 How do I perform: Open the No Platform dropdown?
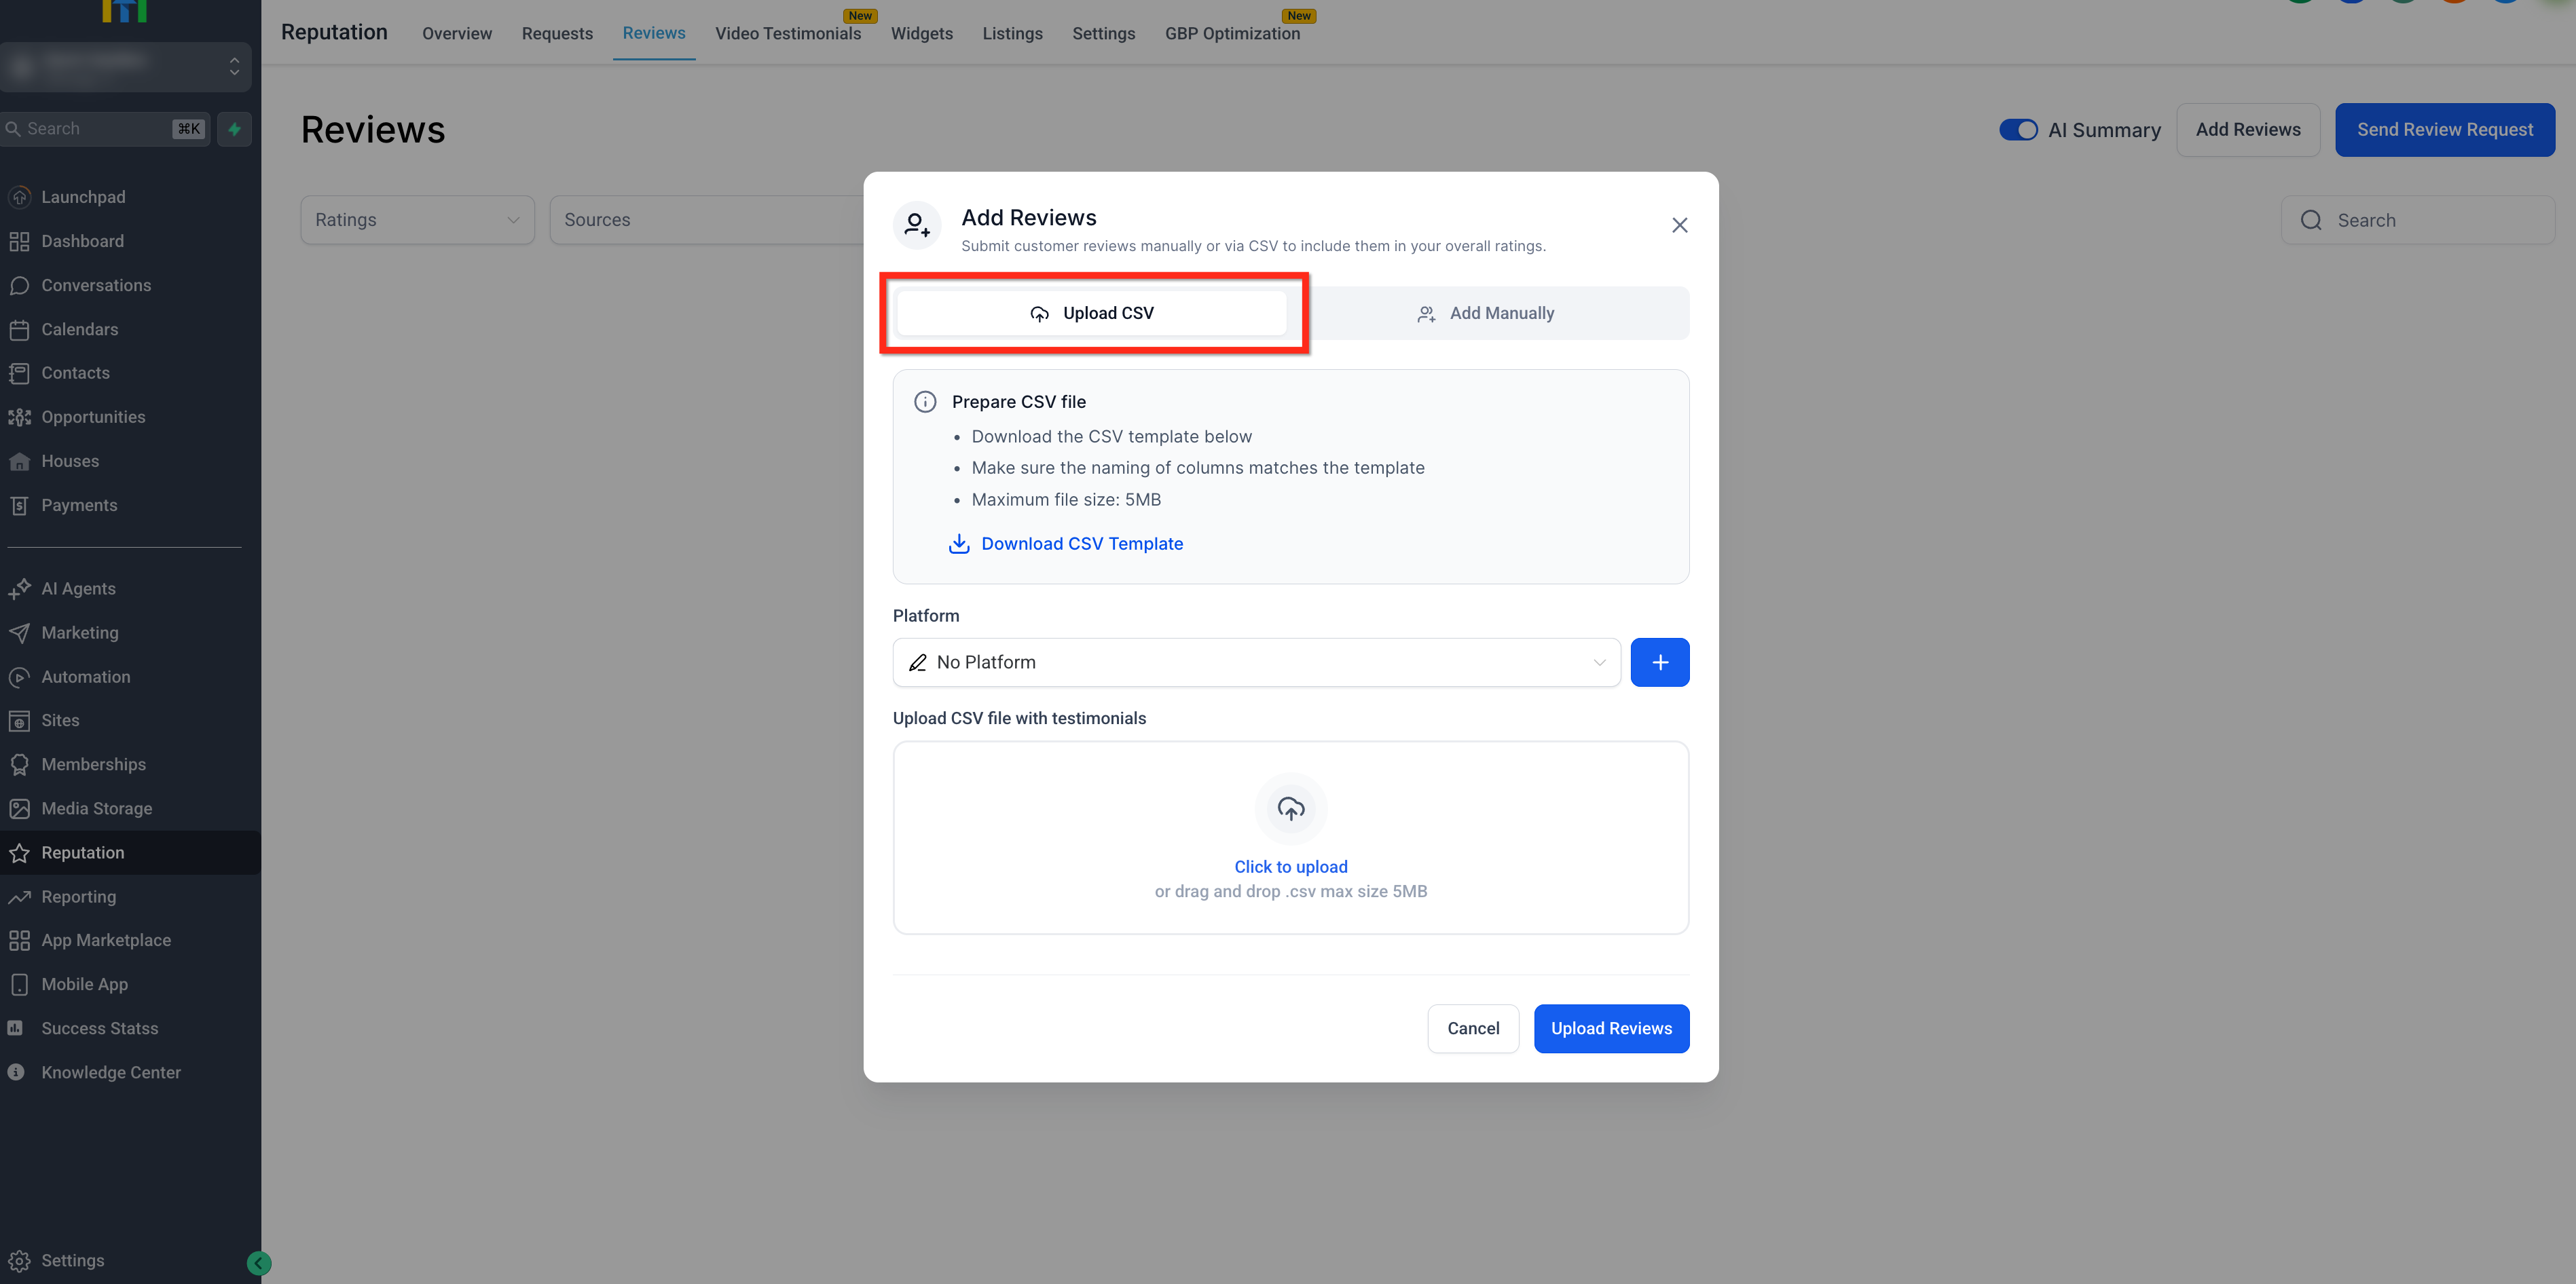(x=1255, y=662)
